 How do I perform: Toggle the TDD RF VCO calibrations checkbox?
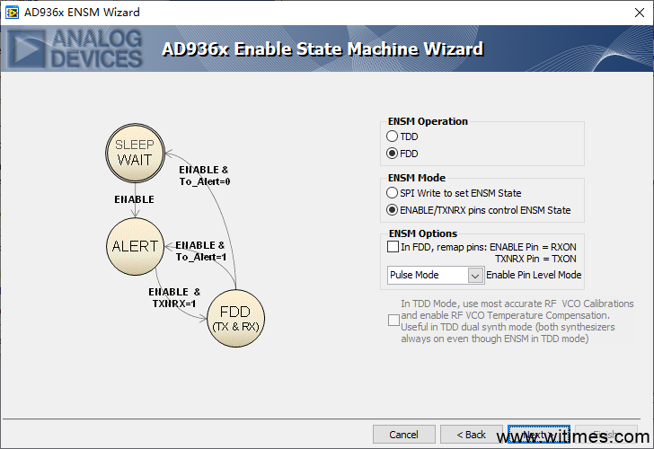393,321
